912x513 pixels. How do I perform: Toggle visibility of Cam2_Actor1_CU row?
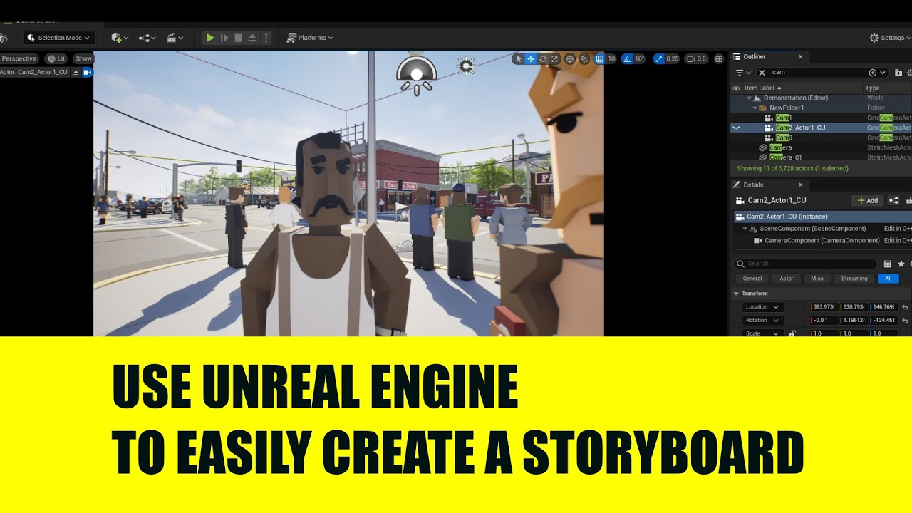click(x=736, y=128)
